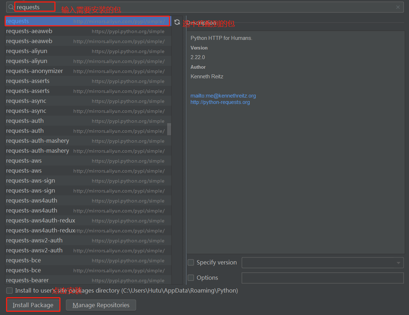Screen dimensions: 409x315
Task: Click the Options text field
Action: (323, 278)
